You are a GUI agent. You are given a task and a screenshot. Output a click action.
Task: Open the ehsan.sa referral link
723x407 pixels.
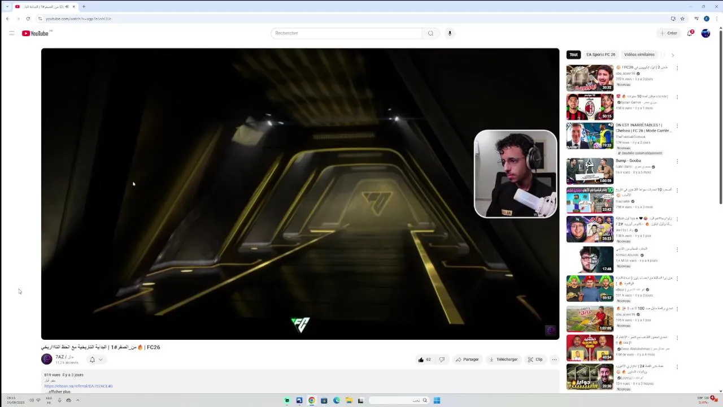(x=79, y=386)
